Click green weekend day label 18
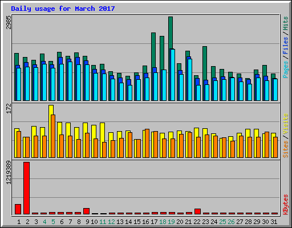This screenshot has height=228, width=292. (x=163, y=222)
